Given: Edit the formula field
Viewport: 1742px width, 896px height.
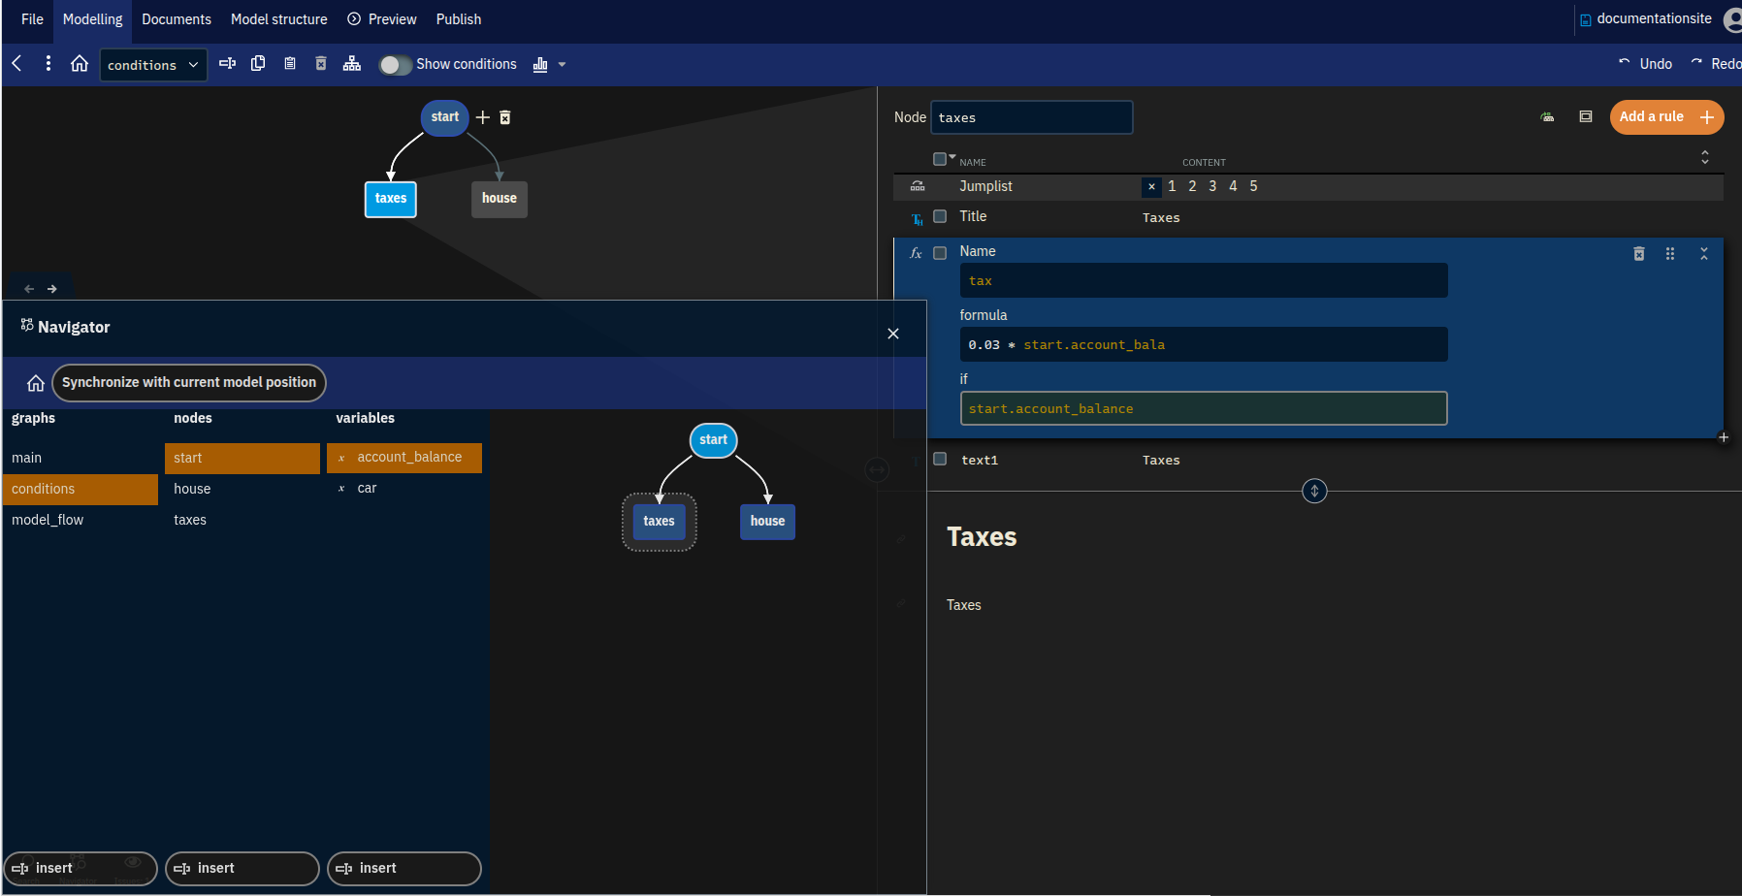Looking at the screenshot, I should coord(1204,344).
